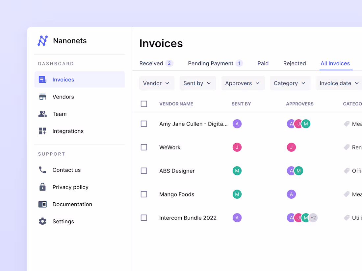This screenshot has width=362, height=271.
Task: Expand the Vendor filter dropdown
Action: pyautogui.click(x=157, y=83)
